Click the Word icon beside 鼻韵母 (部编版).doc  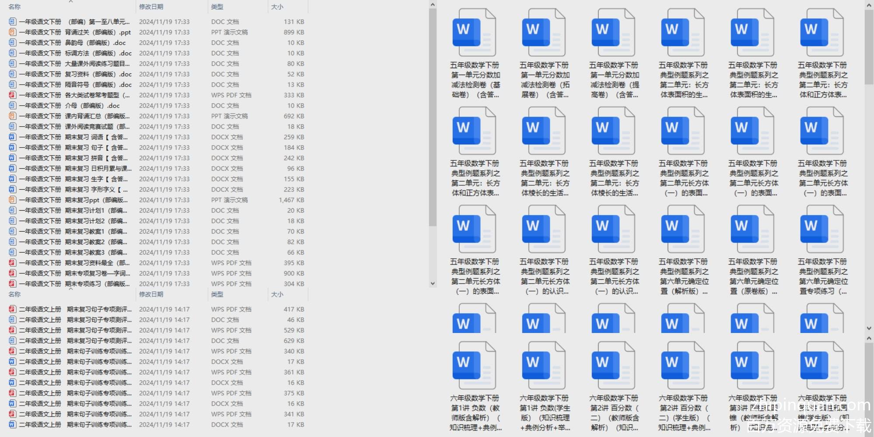coord(12,42)
